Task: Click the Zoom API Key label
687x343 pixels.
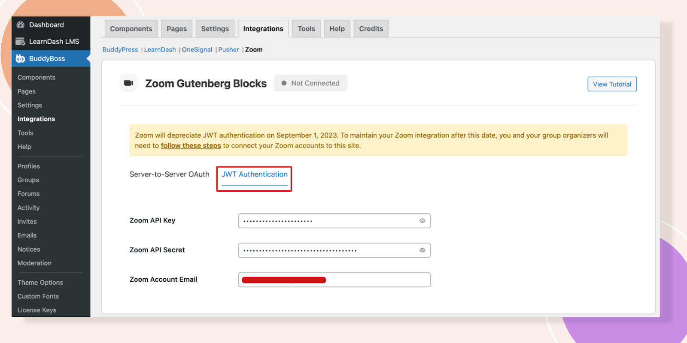Action: (152, 220)
